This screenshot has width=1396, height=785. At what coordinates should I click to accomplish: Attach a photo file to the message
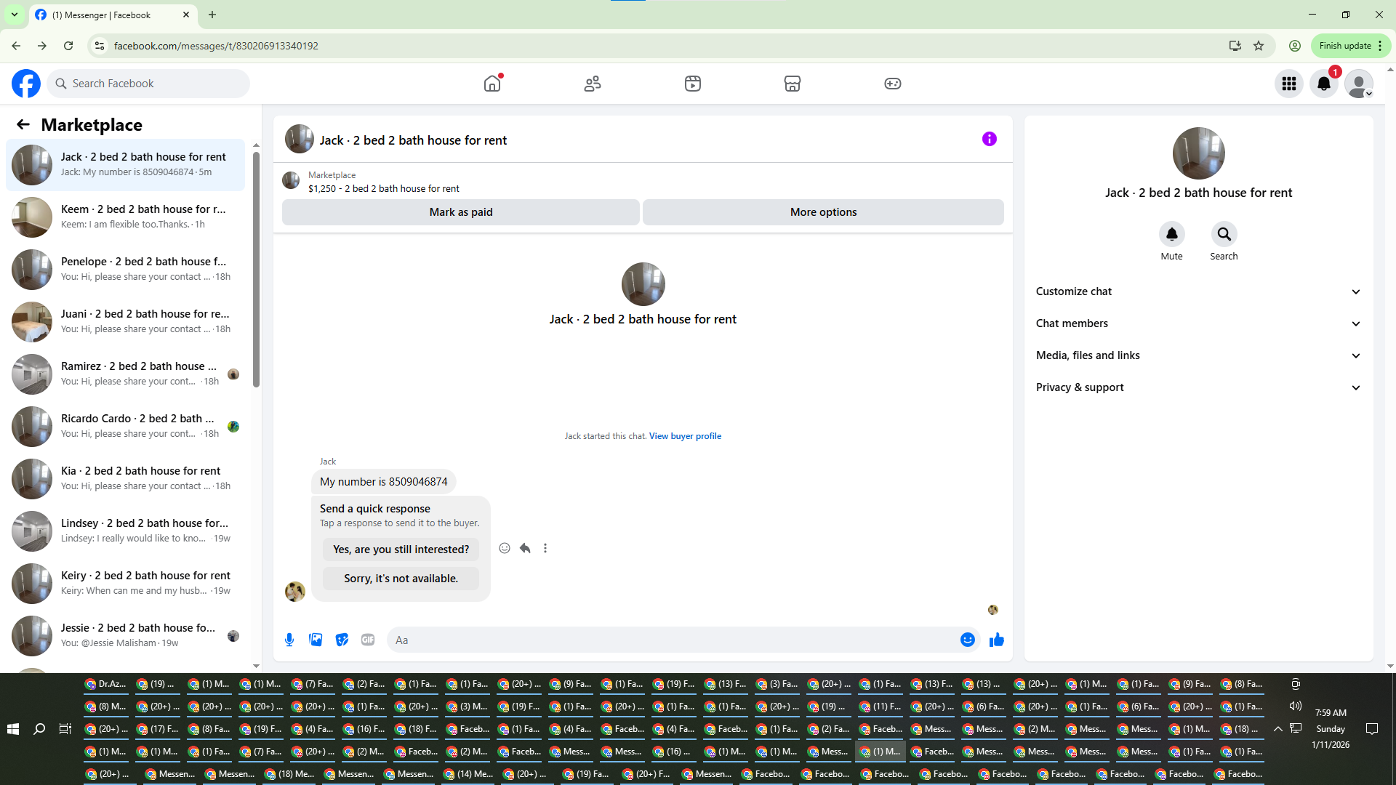tap(316, 640)
